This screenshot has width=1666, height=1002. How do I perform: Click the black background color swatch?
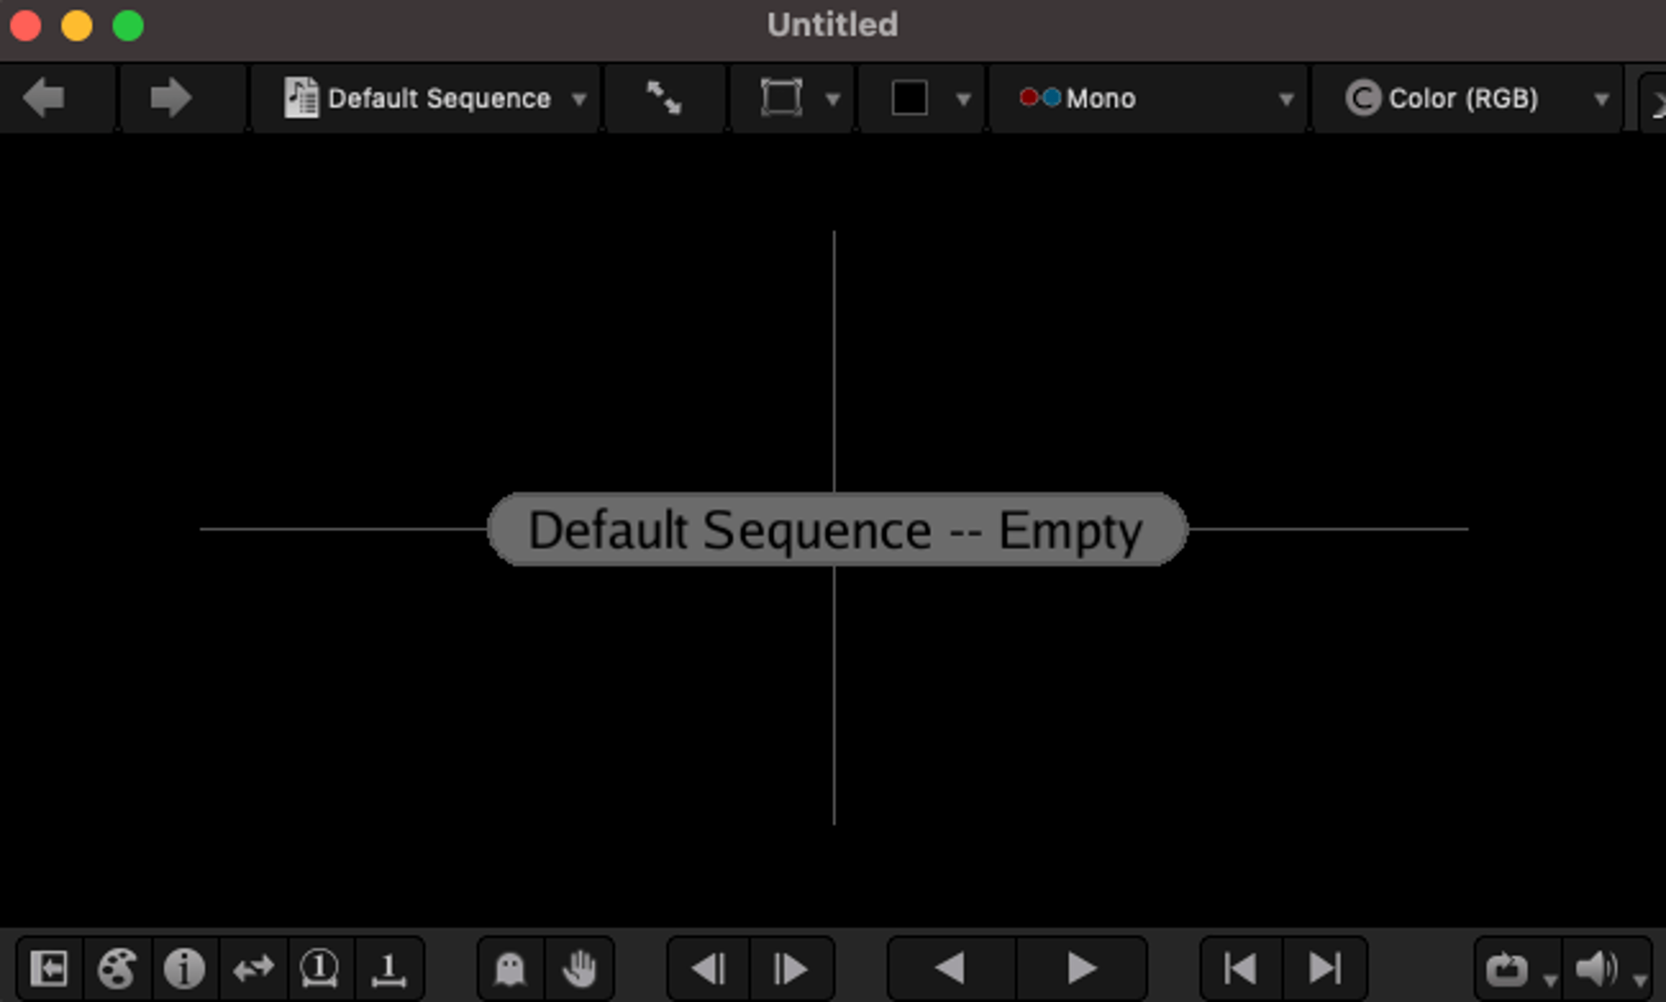[x=909, y=98]
